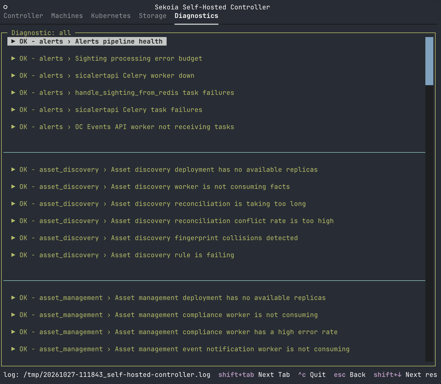Select 'Asset management event notification worker is not consuming'

coord(180,349)
